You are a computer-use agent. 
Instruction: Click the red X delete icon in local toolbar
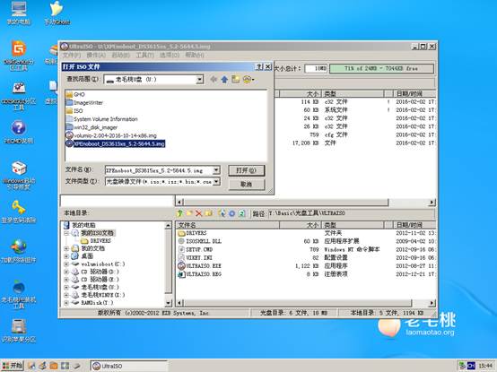pos(199,213)
